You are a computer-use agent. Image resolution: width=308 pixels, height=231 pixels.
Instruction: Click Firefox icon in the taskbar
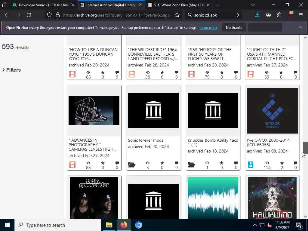pyautogui.click(x=124, y=225)
